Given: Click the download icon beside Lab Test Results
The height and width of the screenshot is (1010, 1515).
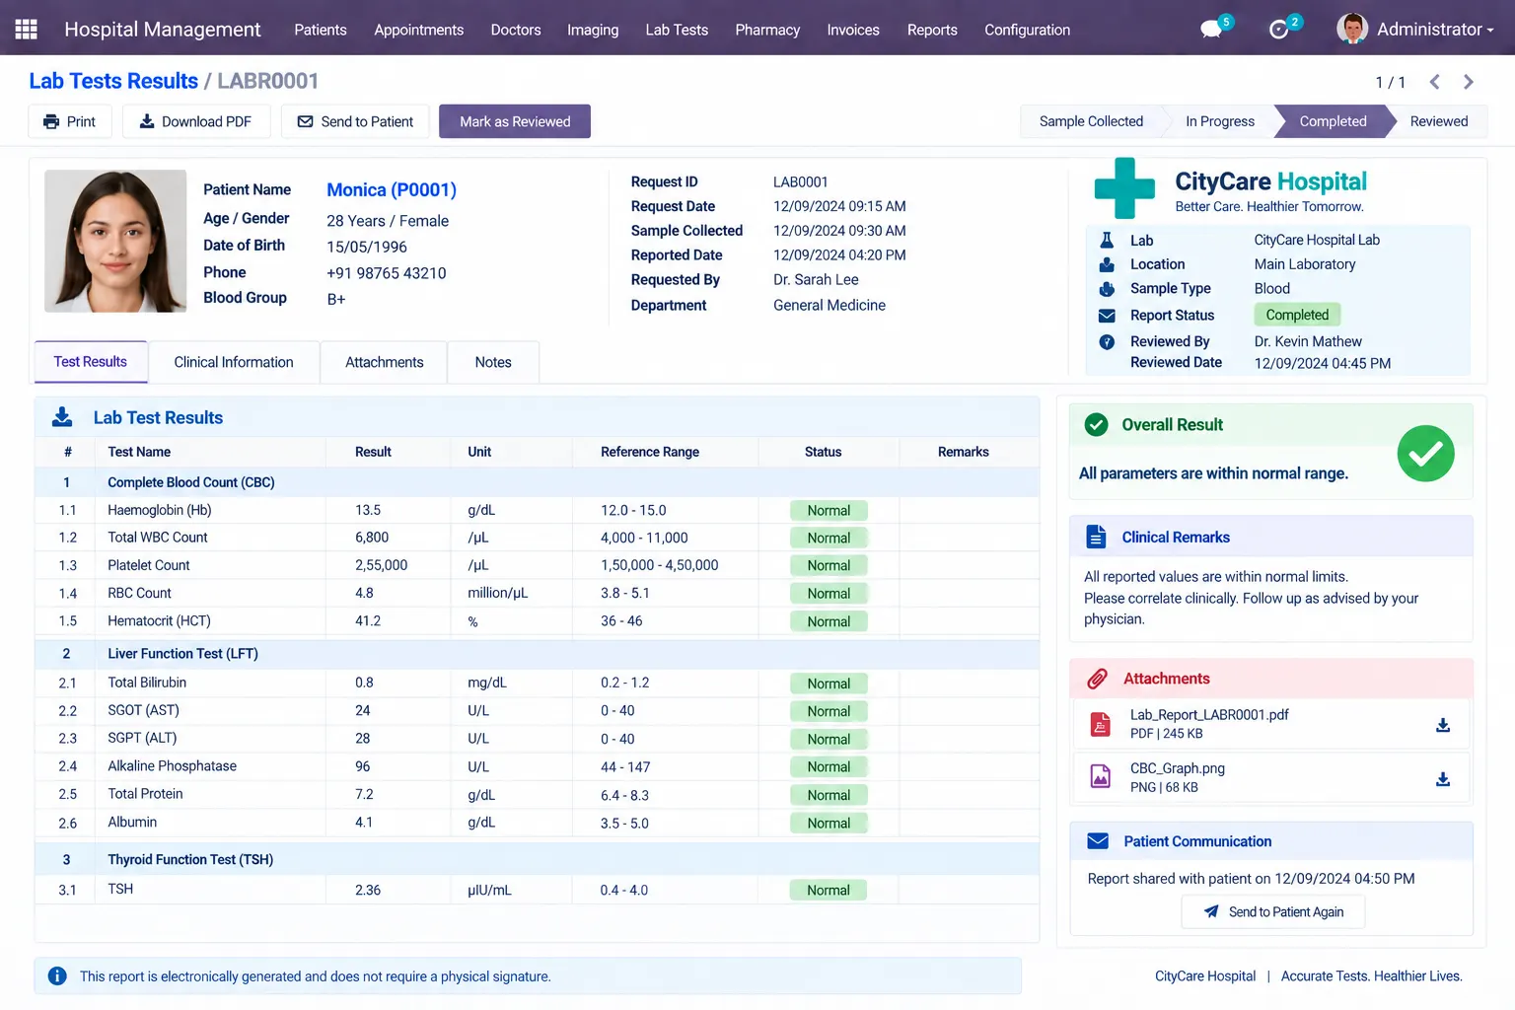Looking at the screenshot, I should click(62, 417).
